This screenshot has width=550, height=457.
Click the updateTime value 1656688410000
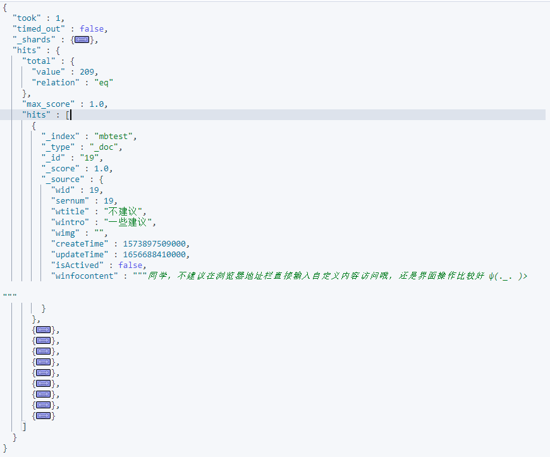pos(150,255)
